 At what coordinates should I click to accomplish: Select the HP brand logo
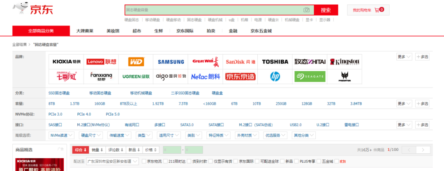(275, 76)
